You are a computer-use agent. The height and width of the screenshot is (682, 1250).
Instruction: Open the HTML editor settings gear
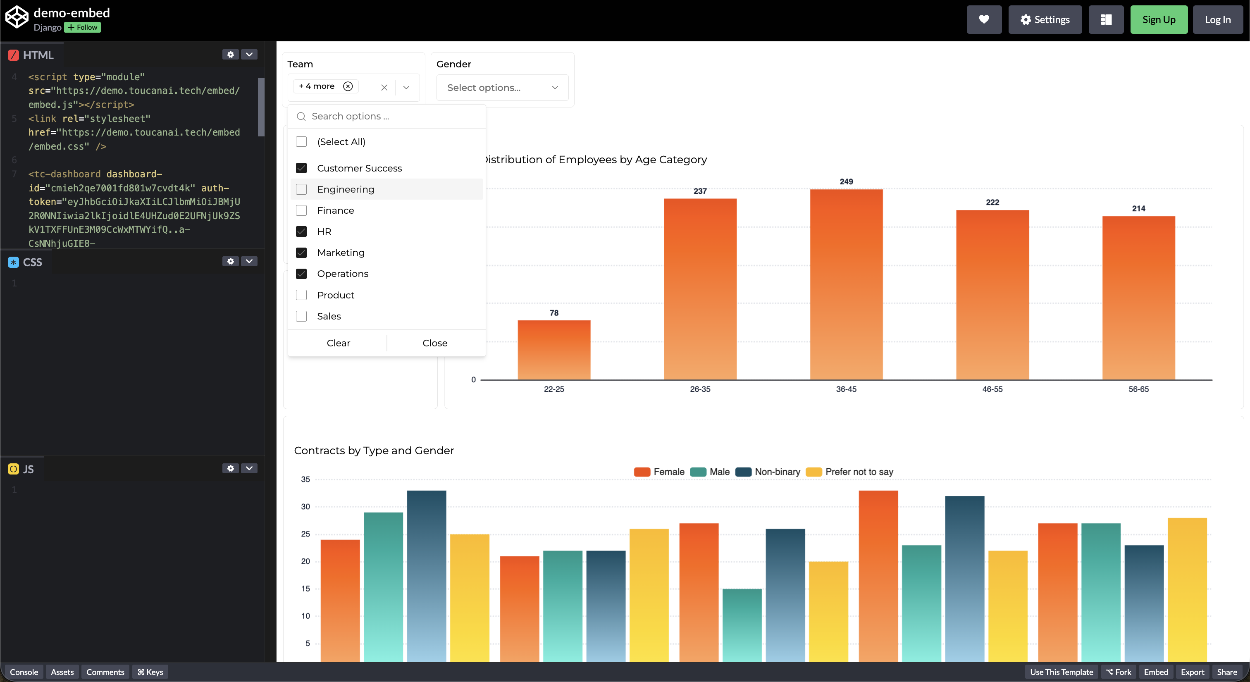tap(231, 54)
